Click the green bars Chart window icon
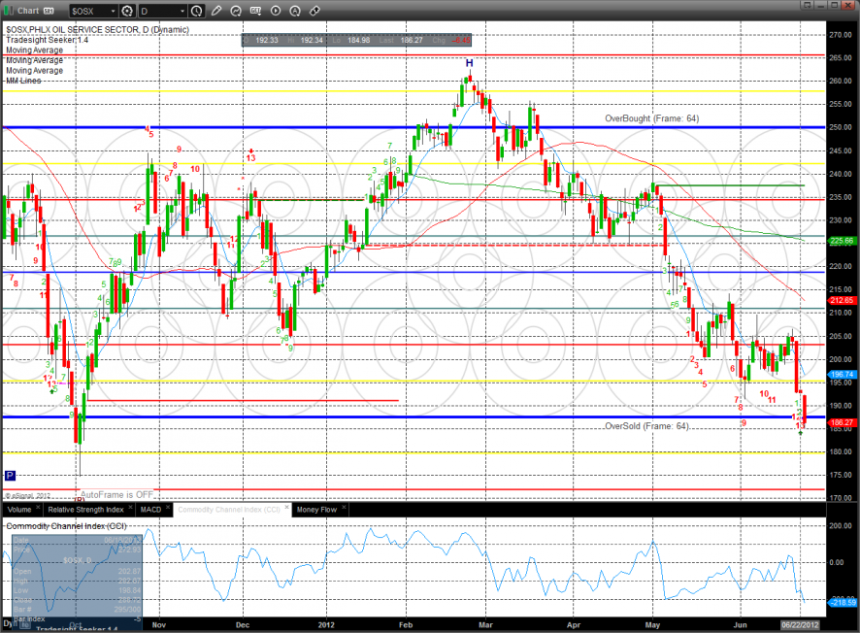860x633 pixels. tap(8, 11)
